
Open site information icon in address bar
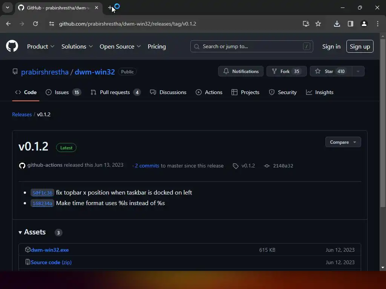tap(51, 24)
